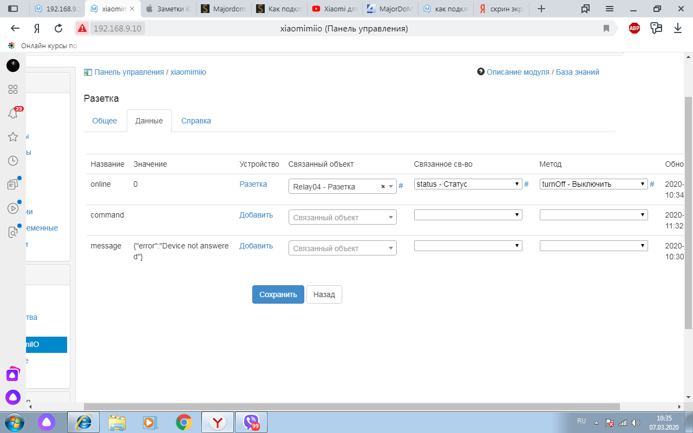Launch Viber from the taskbar
The image size is (693, 433).
pos(251,422)
